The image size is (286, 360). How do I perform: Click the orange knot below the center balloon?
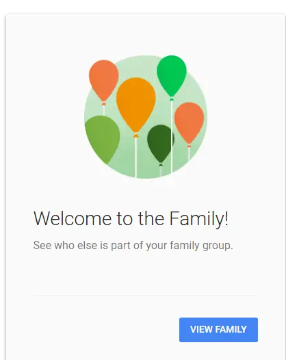(x=136, y=136)
